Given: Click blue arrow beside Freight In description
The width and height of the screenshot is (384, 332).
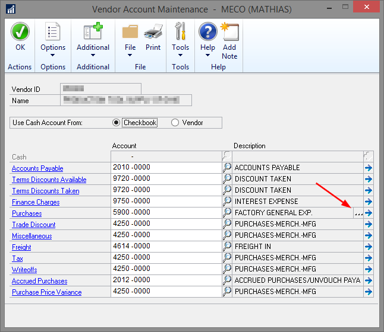Looking at the screenshot, I should pyautogui.click(x=369, y=247).
